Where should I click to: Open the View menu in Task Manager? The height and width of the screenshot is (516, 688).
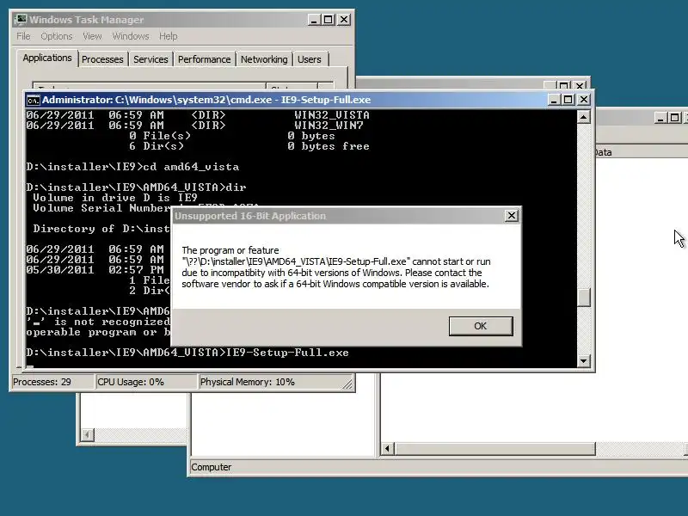pyautogui.click(x=92, y=36)
